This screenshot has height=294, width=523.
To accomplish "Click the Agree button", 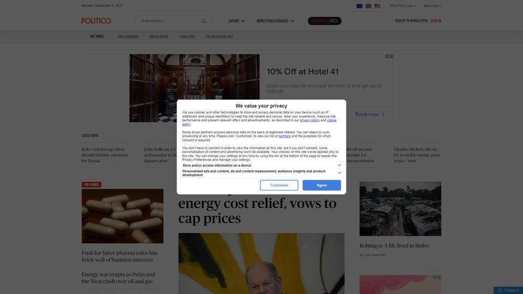I will pos(321,185).
